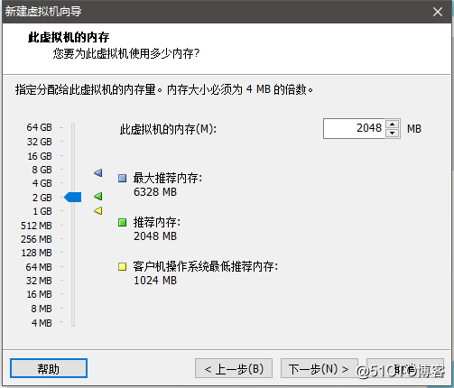Click the 4 MB slider label
Viewport: 454px width, 388px height.
point(42,323)
